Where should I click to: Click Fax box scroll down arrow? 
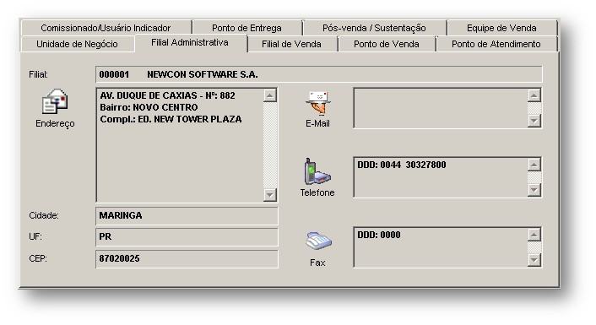pyautogui.click(x=534, y=260)
